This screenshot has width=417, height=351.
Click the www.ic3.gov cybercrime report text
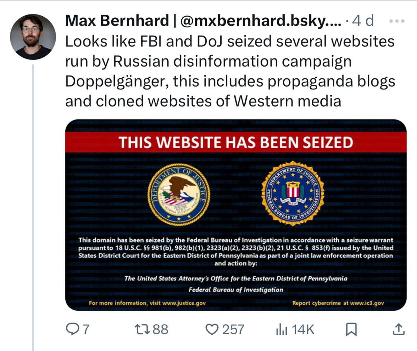(367, 303)
